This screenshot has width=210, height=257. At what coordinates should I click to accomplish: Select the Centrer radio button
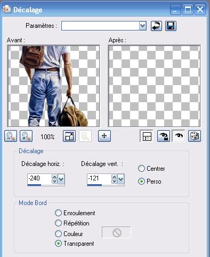[141, 169]
